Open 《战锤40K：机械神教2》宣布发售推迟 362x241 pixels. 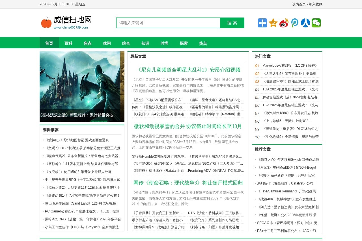tap(286, 199)
